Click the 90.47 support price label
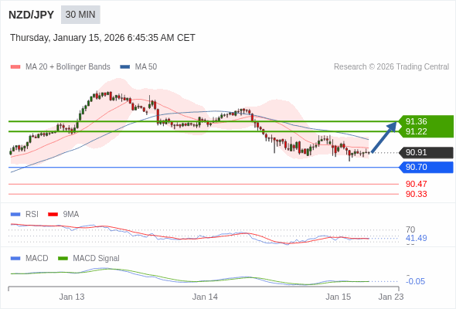The image size is (456, 309). [416, 184]
